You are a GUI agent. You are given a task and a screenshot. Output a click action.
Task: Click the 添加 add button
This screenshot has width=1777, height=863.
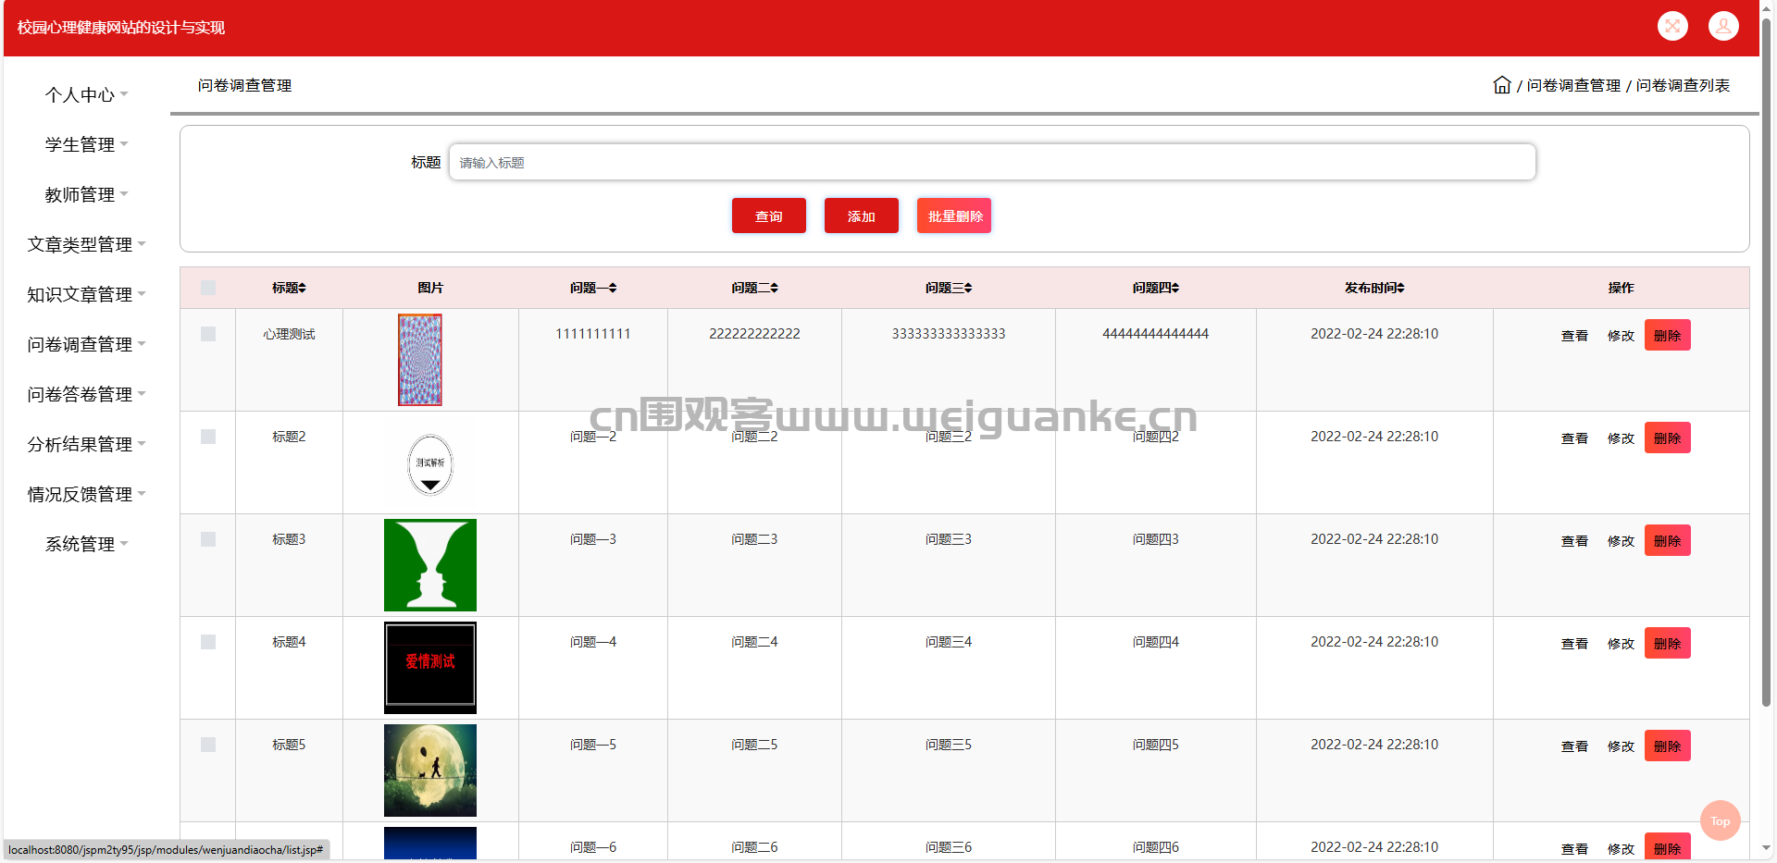point(861,216)
